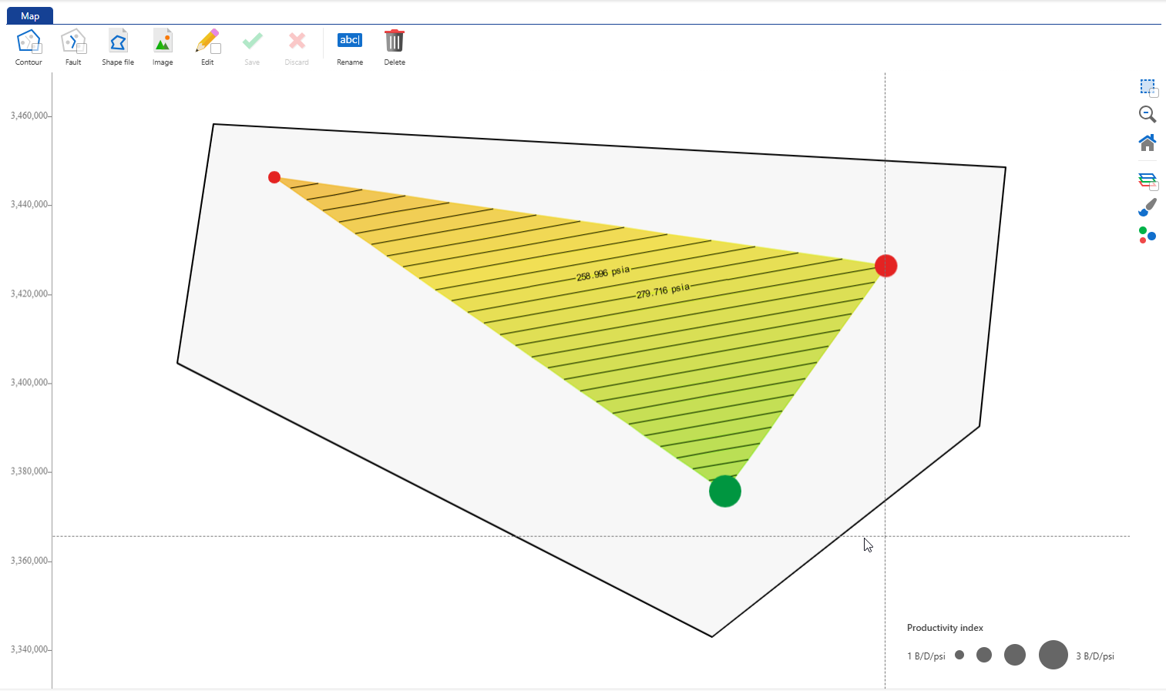Toggle Edit mode with the pencil
1166x691 pixels.
[x=207, y=48]
